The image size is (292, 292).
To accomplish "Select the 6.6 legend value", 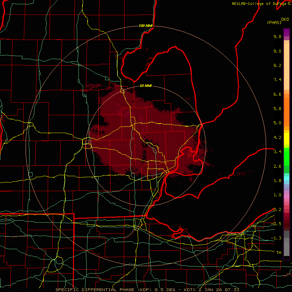I will point(277,94).
